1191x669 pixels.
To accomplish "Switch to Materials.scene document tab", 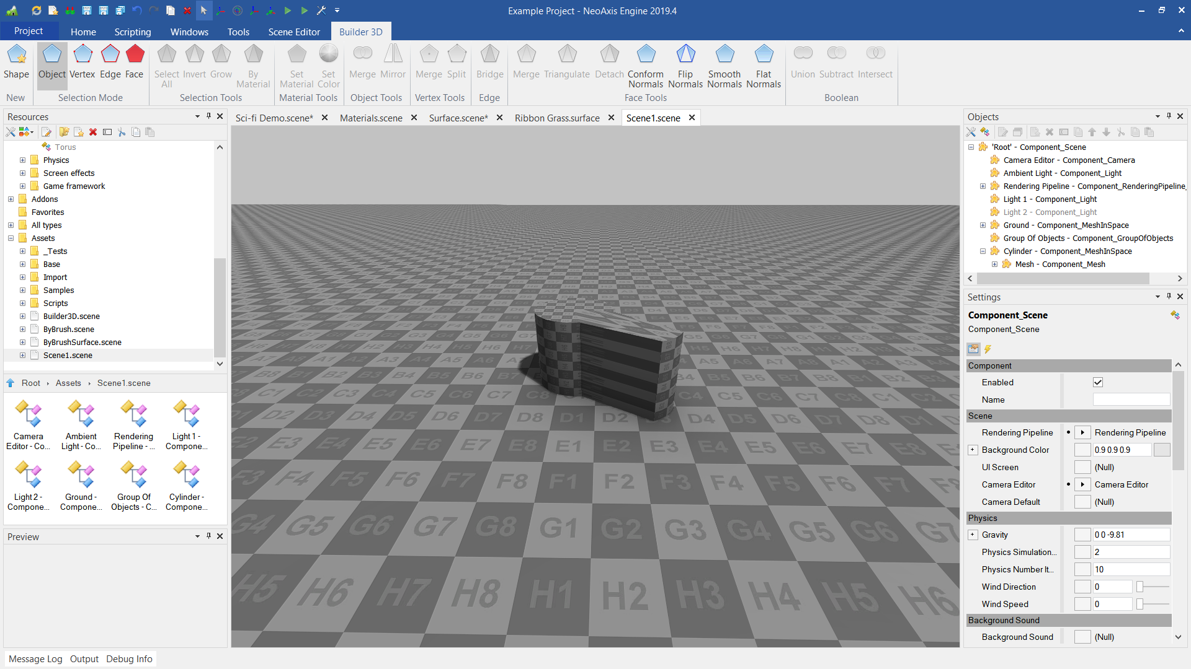I will tap(370, 118).
